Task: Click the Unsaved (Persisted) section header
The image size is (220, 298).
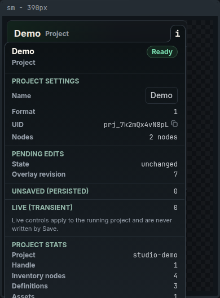Action: [50, 191]
